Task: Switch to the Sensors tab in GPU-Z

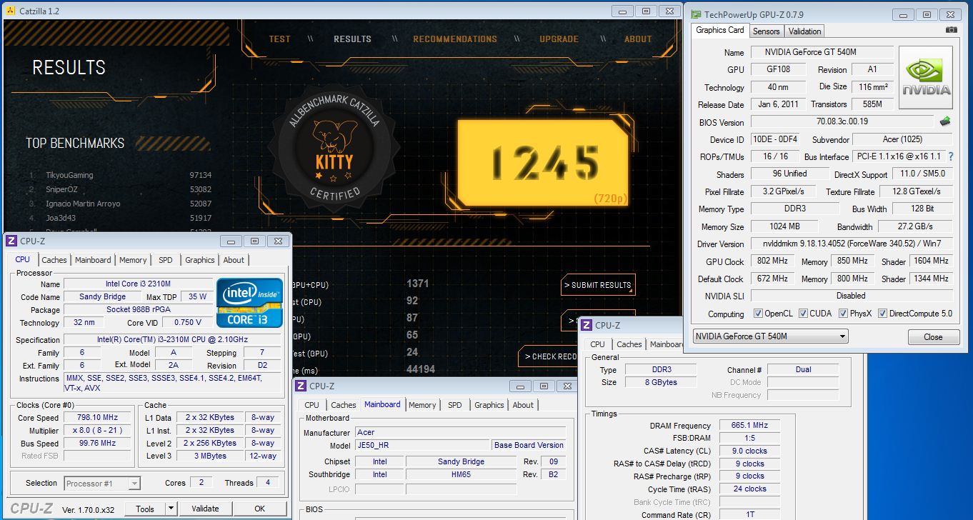Action: (766, 31)
